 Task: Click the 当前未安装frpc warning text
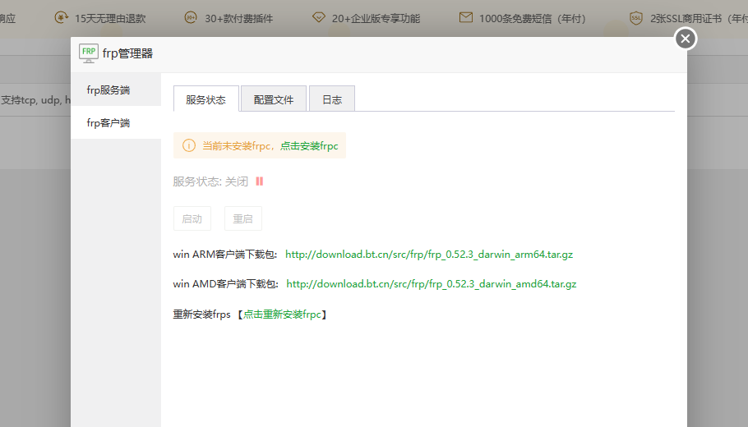pyautogui.click(x=238, y=146)
